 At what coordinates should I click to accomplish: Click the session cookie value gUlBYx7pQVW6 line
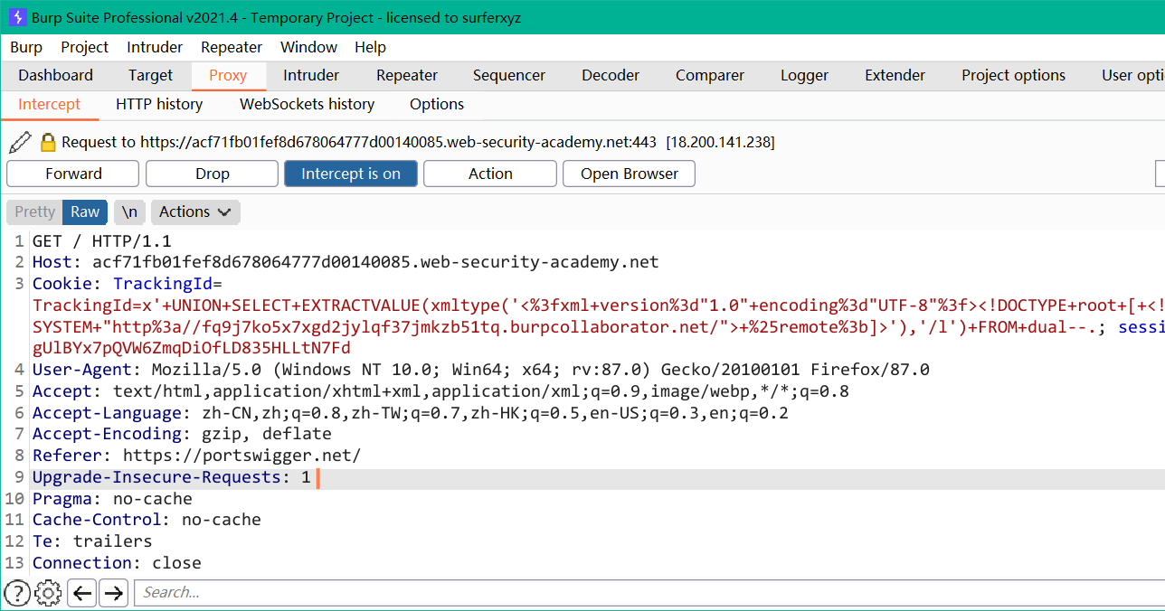tap(192, 348)
